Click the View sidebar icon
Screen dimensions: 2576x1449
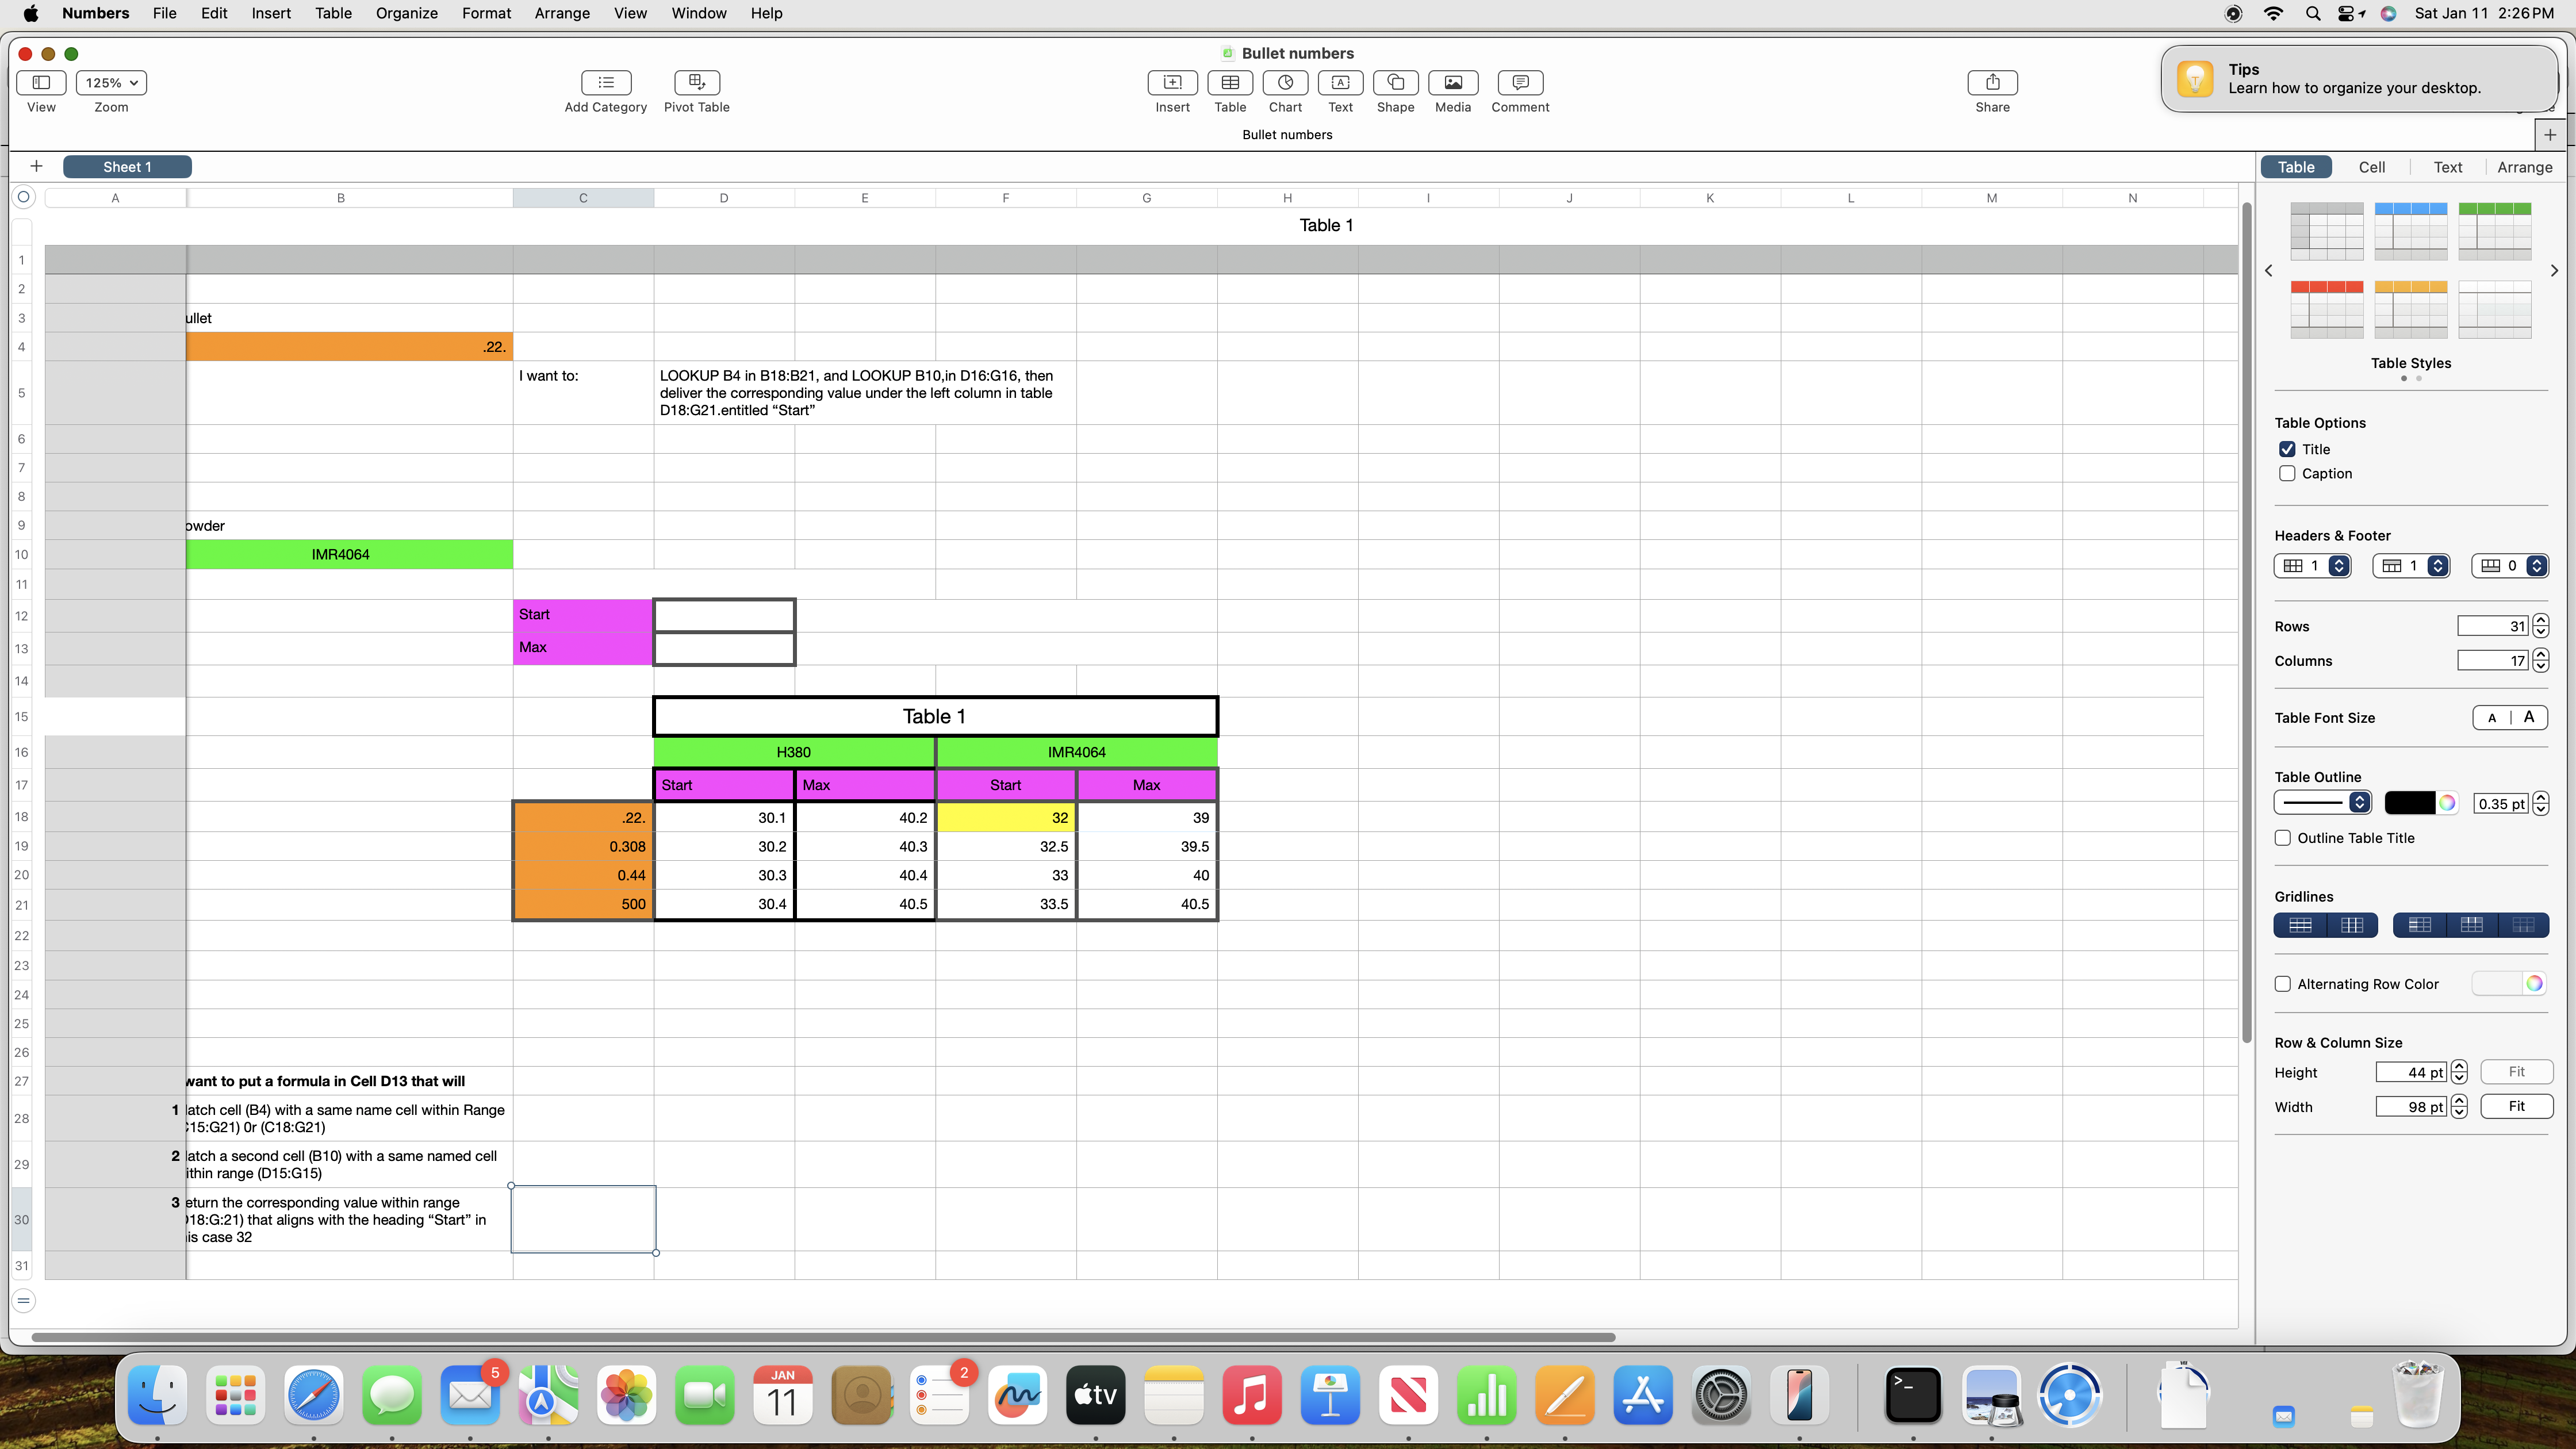point(41,82)
